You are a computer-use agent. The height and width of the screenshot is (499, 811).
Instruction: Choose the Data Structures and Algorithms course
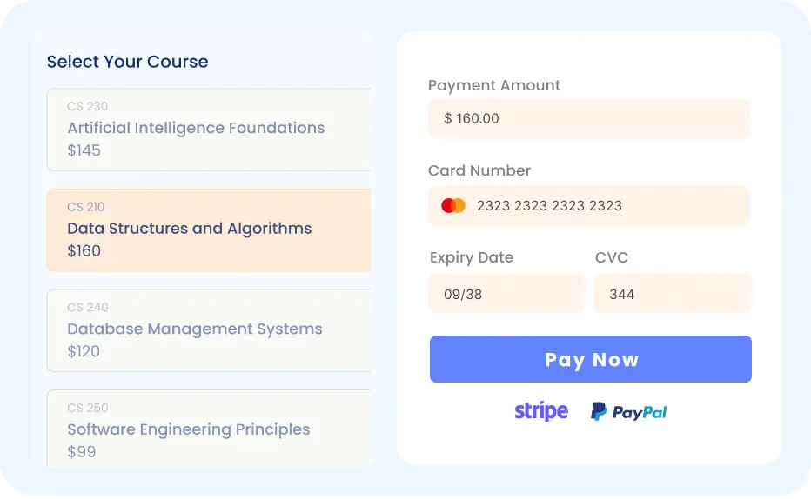click(209, 230)
